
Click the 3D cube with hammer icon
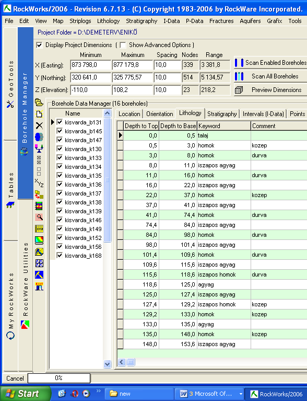coord(39,251)
